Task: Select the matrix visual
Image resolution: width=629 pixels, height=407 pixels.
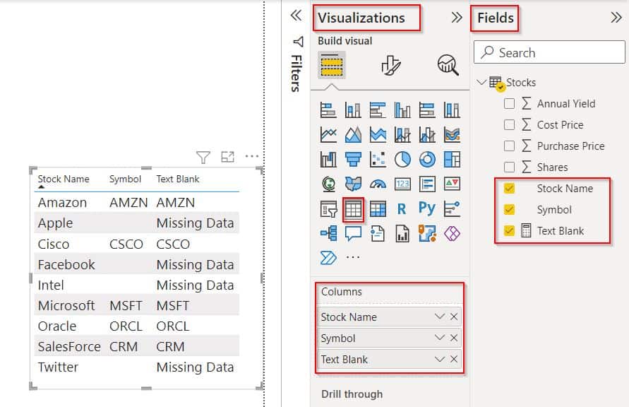Action: click(378, 209)
